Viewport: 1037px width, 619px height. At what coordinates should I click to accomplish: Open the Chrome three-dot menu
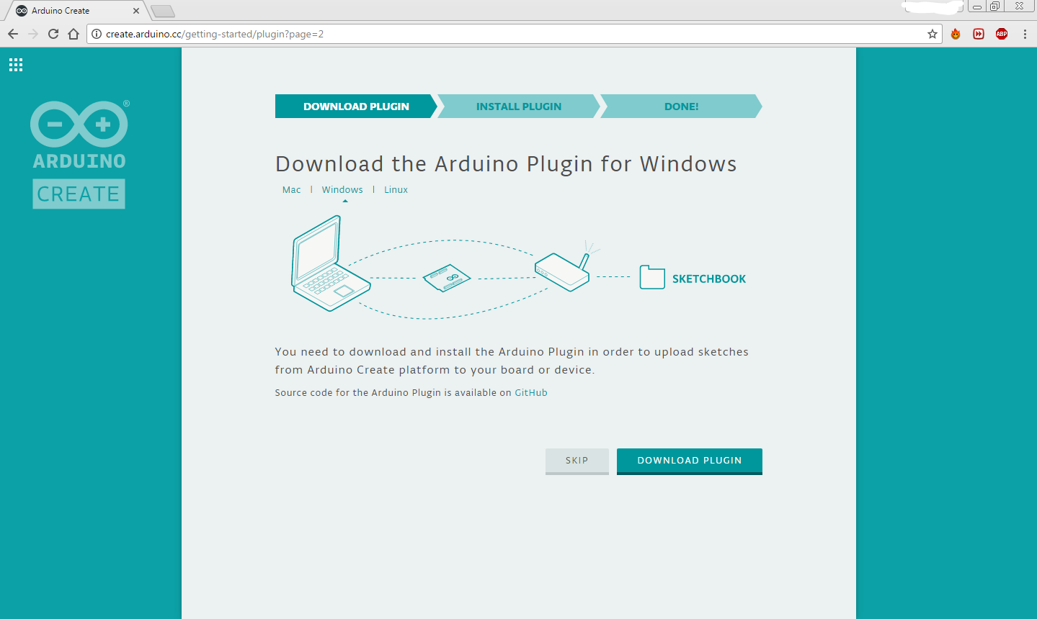(1025, 34)
